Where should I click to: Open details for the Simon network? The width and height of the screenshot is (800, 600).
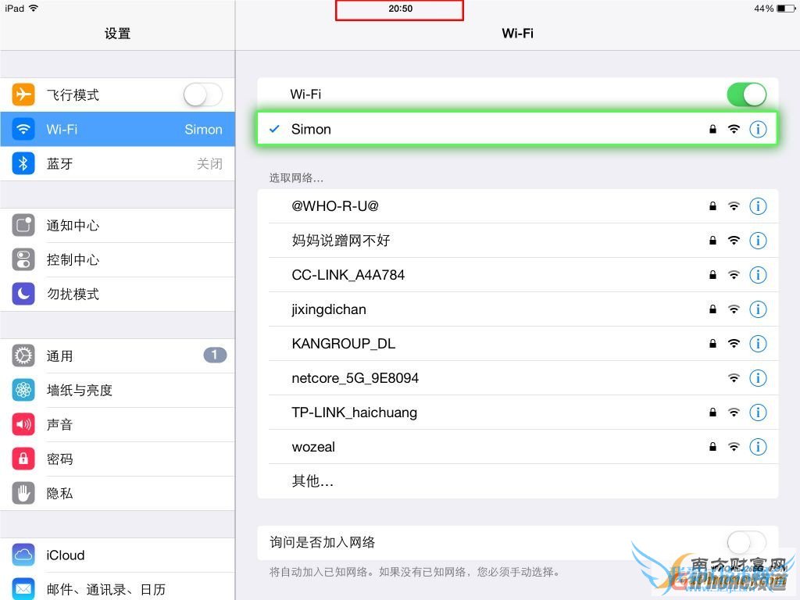pos(758,129)
